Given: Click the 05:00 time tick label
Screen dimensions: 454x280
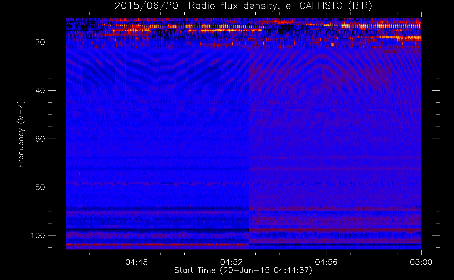Looking at the screenshot, I should [x=421, y=262].
